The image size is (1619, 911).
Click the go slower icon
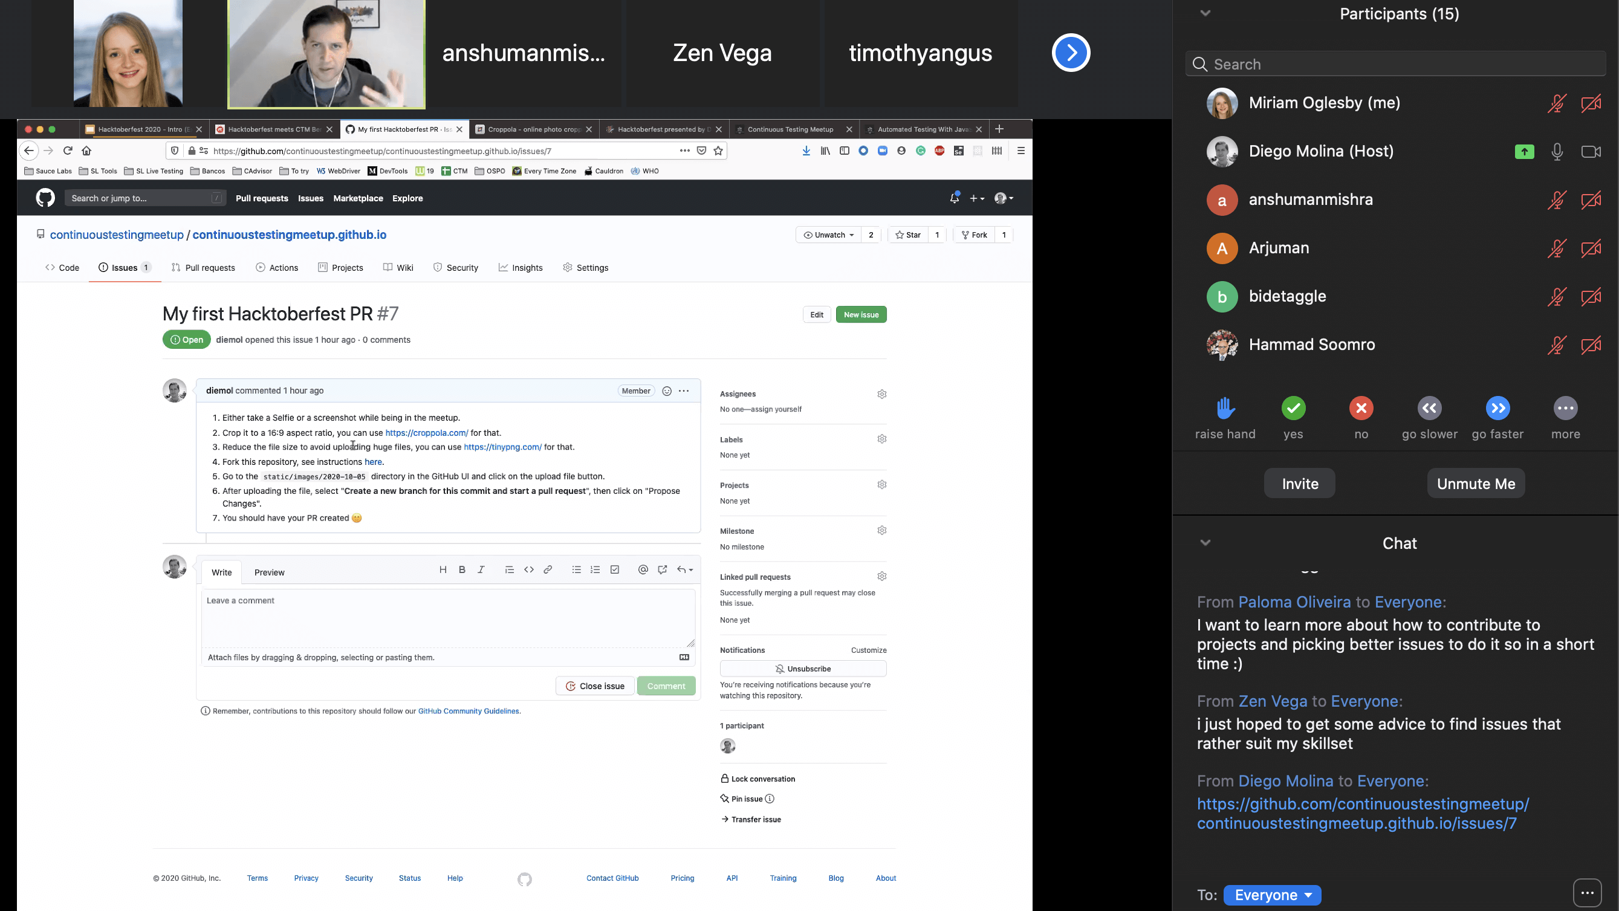tap(1429, 409)
